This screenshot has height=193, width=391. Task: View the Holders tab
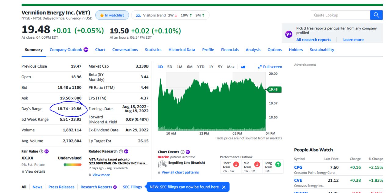pos(296,50)
